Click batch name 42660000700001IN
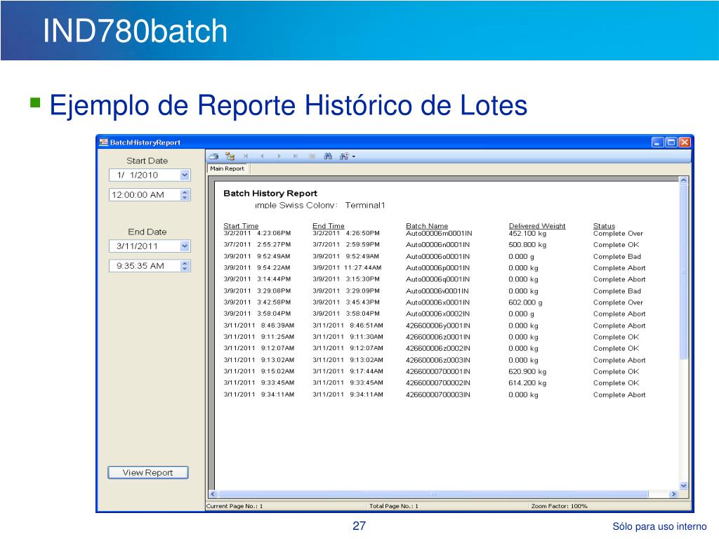This screenshot has height=539, width=719. coord(438,372)
